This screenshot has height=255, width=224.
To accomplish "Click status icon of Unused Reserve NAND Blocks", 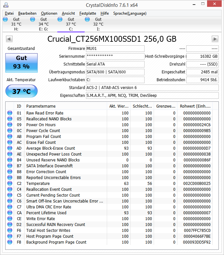I will pyautogui.click(x=10, y=160).
